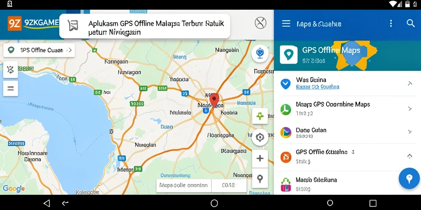Viewport: 421px width, 210px height.
Task: Tap the green directions sign button
Action: point(260,116)
